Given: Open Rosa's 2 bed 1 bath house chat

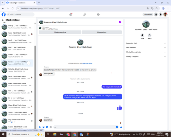Looking at the screenshot, I should 17,34.
